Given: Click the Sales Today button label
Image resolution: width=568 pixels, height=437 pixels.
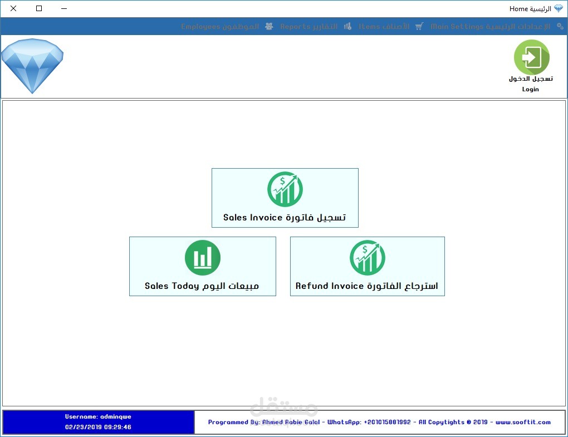Looking at the screenshot, I should (x=202, y=286).
